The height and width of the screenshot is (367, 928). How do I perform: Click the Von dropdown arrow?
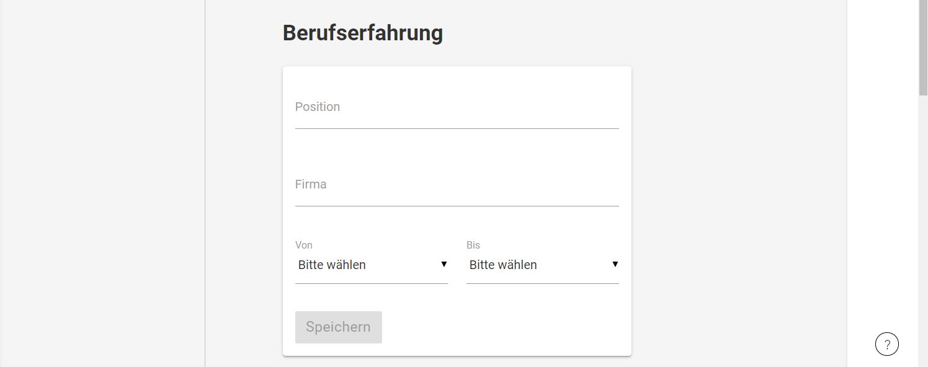(x=444, y=264)
